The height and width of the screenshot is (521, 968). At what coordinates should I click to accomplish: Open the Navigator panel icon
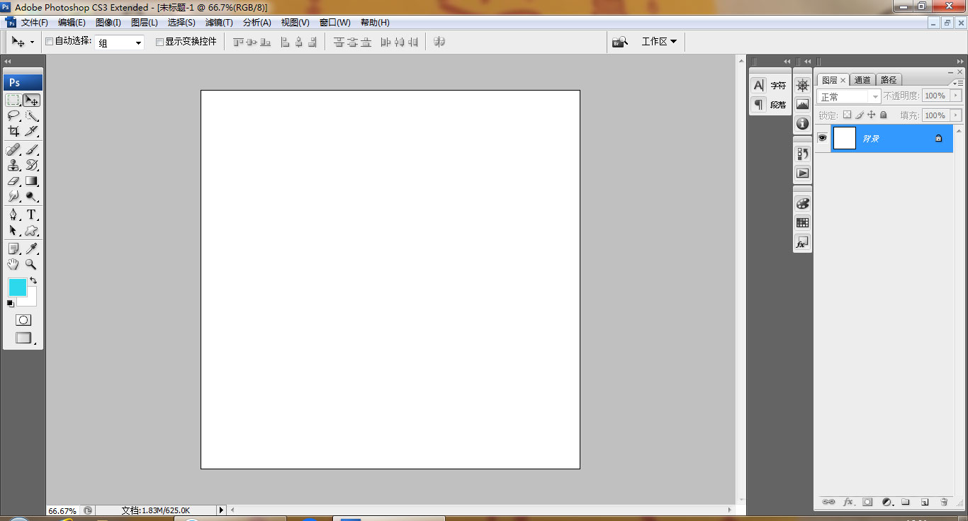(802, 86)
